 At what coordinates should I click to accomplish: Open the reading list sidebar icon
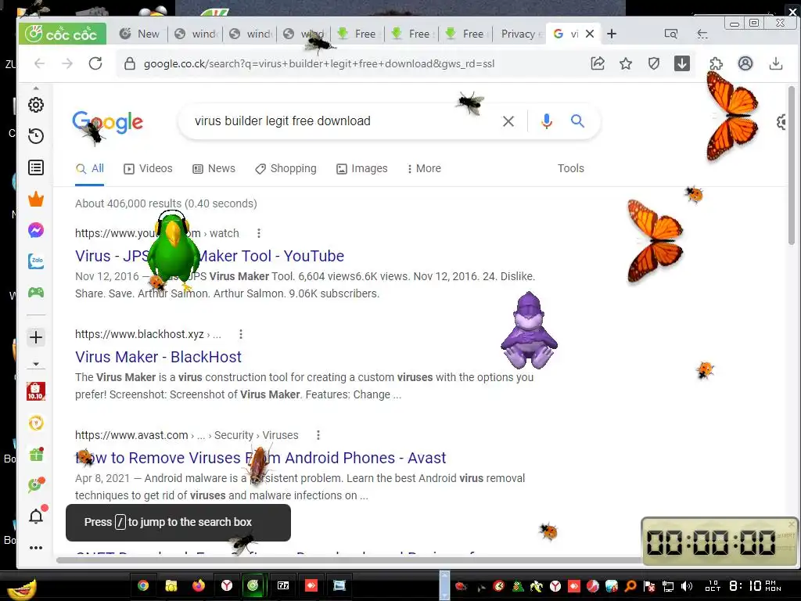36,167
